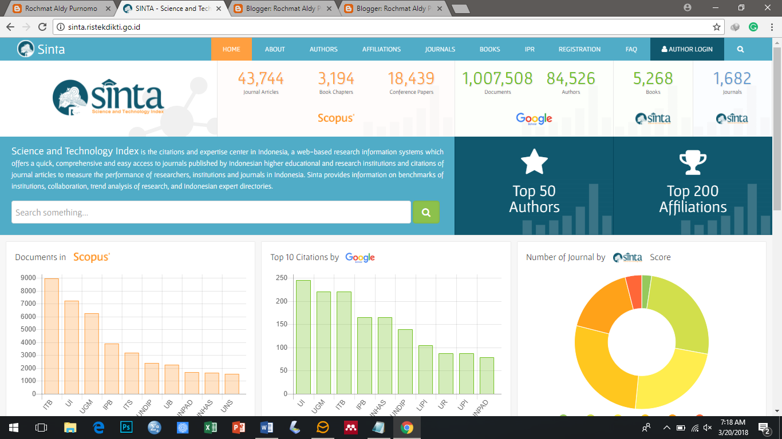Viewport: 782px width, 439px height.
Task: Open the Top 200 Affiliations tile
Action: [693, 186]
